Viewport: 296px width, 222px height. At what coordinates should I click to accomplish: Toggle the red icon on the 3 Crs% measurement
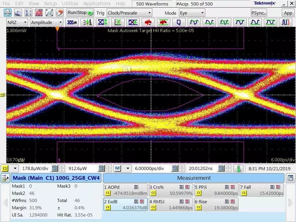[187, 187]
